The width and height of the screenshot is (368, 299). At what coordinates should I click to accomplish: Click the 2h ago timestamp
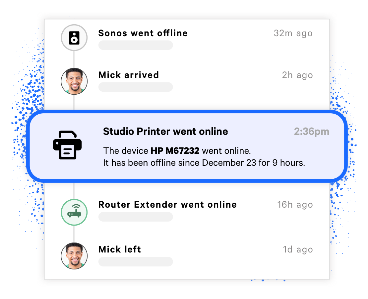click(297, 75)
